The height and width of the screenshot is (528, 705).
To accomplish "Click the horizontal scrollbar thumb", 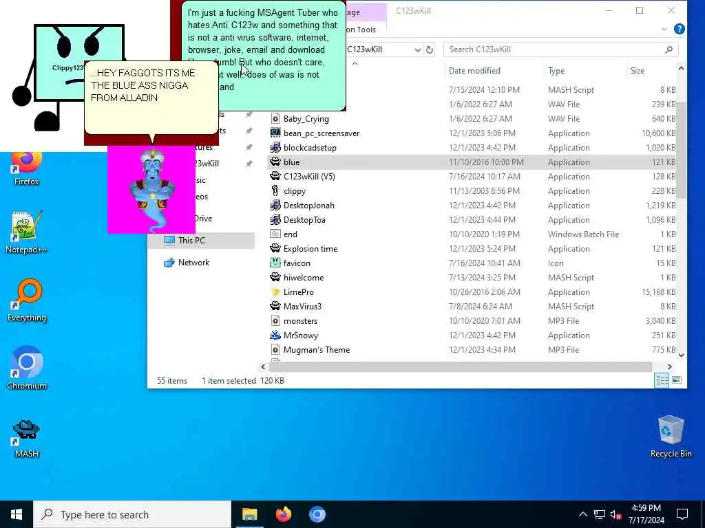I will (461, 367).
